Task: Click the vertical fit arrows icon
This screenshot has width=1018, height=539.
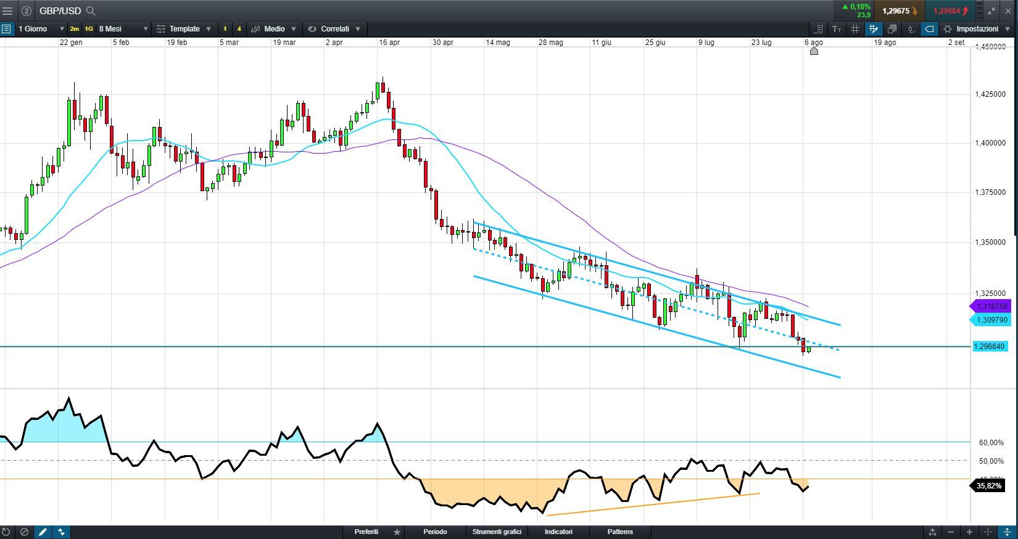Action: tap(1007, 532)
